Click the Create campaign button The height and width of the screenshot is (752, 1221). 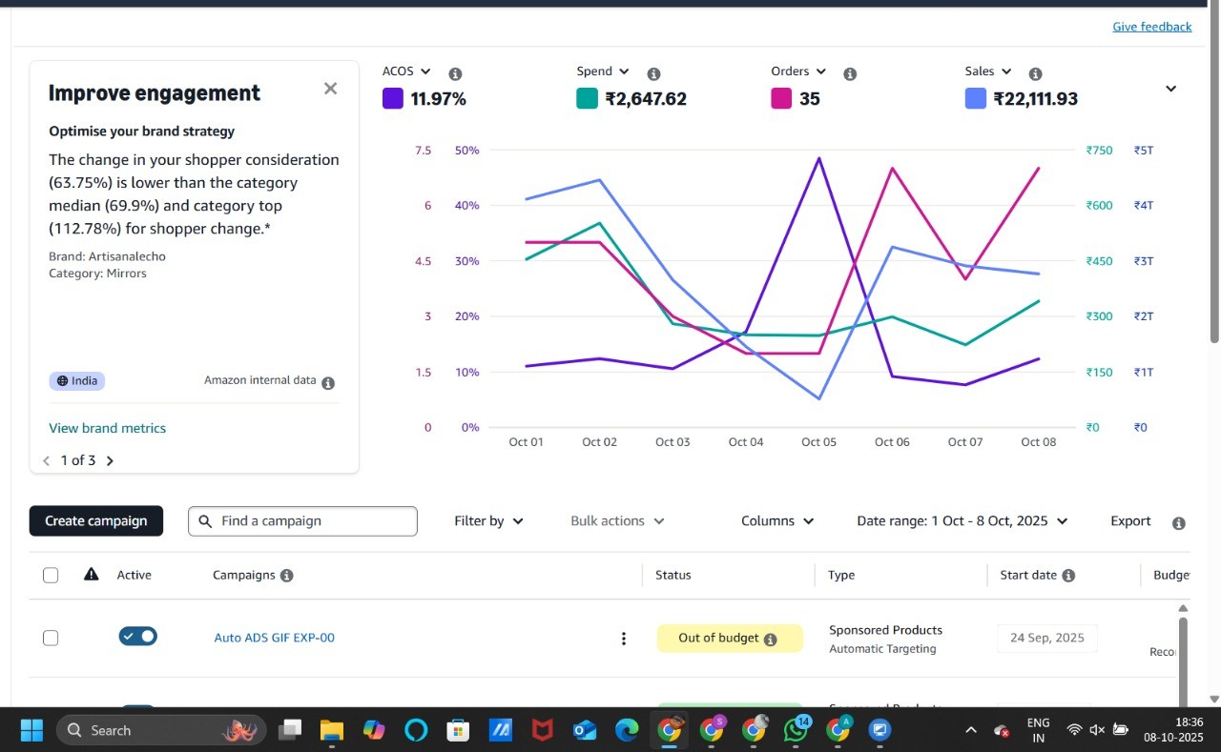96,521
